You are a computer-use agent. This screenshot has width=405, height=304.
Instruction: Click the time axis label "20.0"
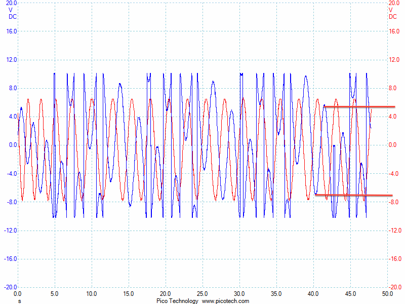(166, 294)
